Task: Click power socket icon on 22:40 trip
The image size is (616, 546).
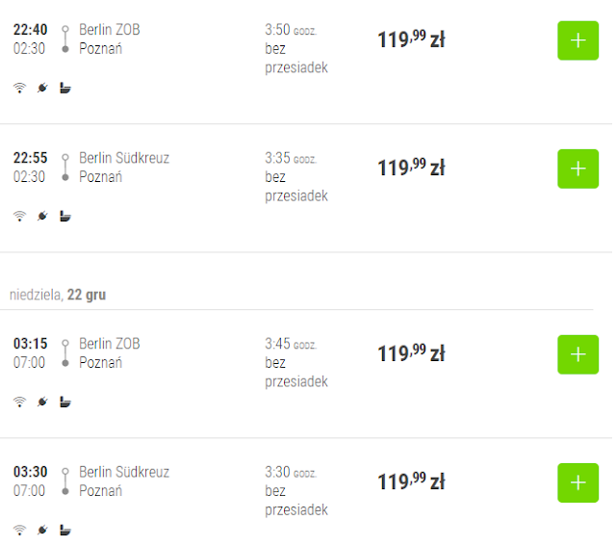Action: (x=42, y=88)
